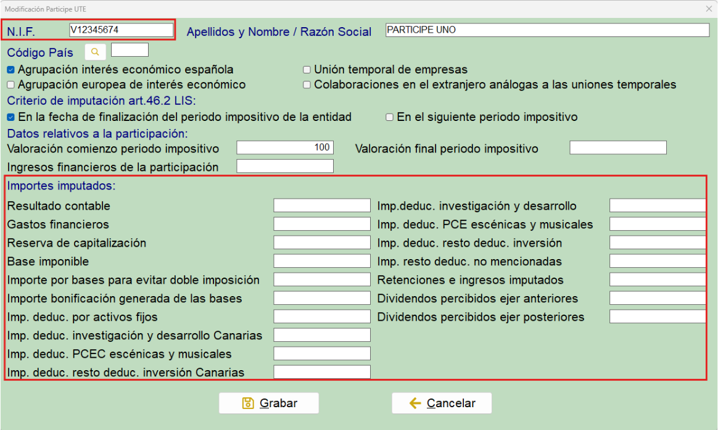Close the Modificación Partícipe UTE dialog
This screenshot has width=718, height=430.
[x=709, y=9]
